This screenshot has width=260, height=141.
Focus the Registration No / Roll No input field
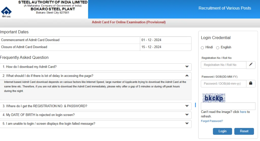pos(223,65)
